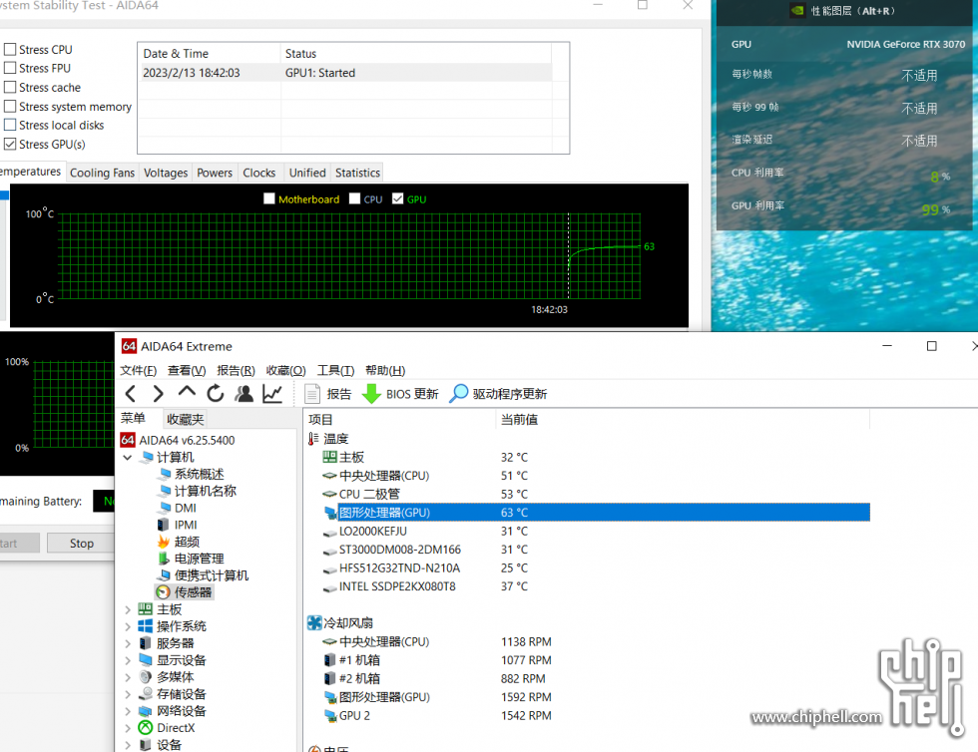Go back with AIDA64 toolbar back arrow

[131, 394]
